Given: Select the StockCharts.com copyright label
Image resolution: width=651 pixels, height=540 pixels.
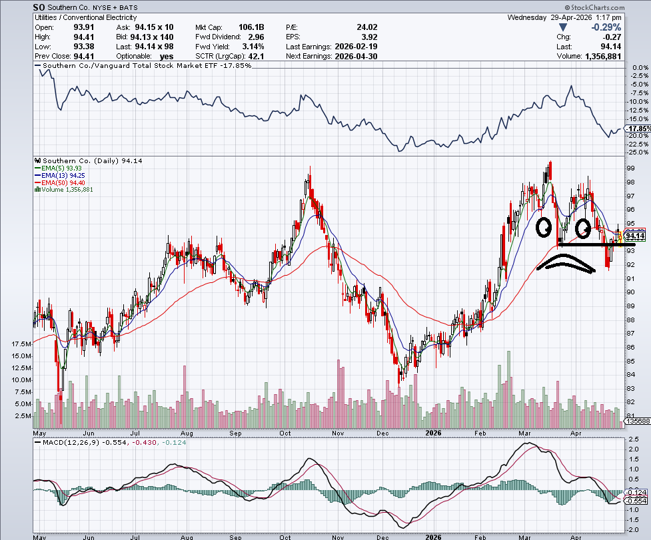Looking at the screenshot, I should click(x=594, y=7).
